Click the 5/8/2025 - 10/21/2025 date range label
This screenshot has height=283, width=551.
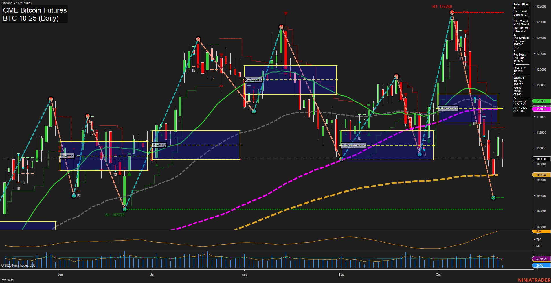point(16,3)
